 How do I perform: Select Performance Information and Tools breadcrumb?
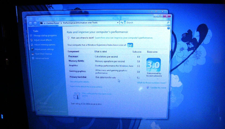[80, 23]
